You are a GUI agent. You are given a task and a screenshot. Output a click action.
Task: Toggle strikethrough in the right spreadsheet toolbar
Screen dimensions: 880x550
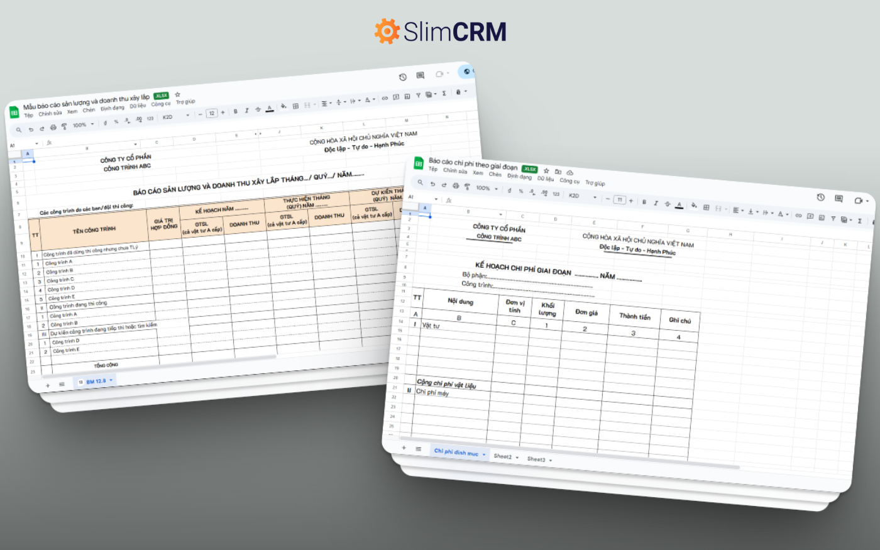click(x=667, y=204)
